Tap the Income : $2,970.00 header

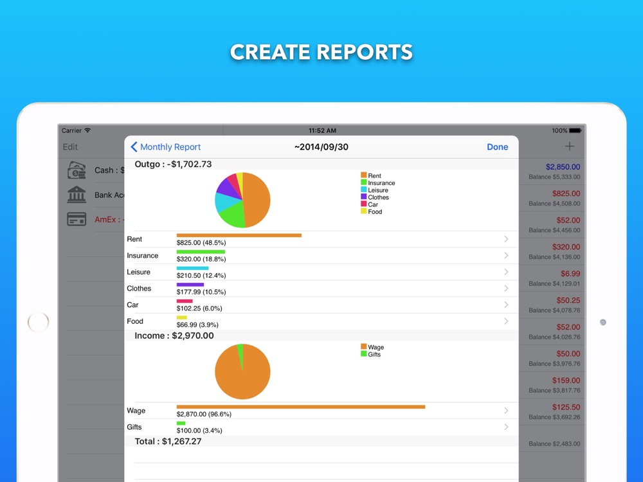(174, 335)
